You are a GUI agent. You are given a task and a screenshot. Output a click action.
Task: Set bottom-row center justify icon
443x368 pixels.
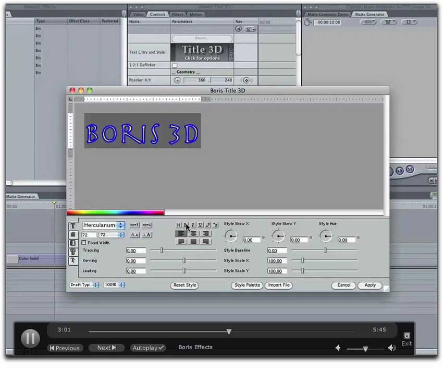tap(193, 242)
